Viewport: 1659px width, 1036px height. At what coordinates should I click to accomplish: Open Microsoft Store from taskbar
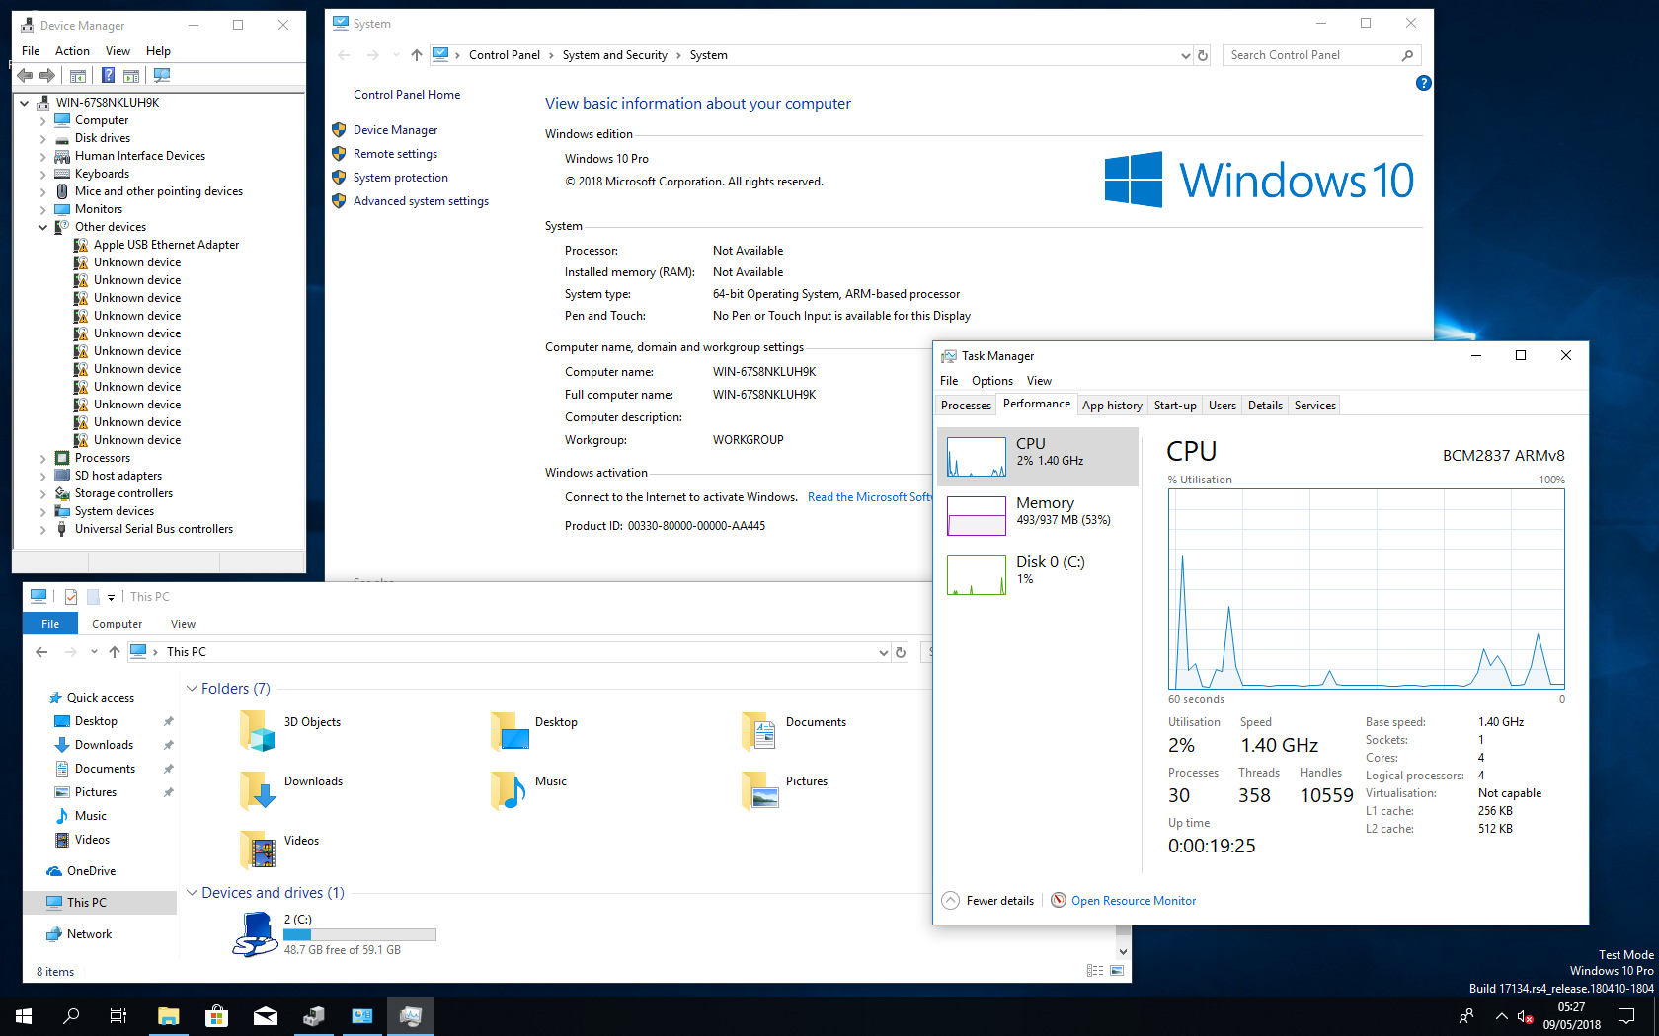[216, 1015]
